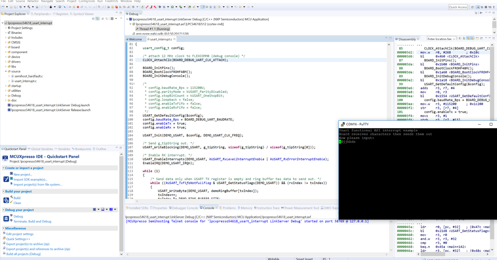Click the Suspend (pause) icon in toolbar
The width and height of the screenshot is (497, 260).
74,6
